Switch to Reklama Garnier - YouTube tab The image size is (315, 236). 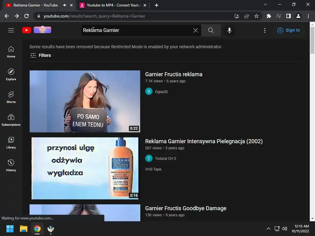35,5
